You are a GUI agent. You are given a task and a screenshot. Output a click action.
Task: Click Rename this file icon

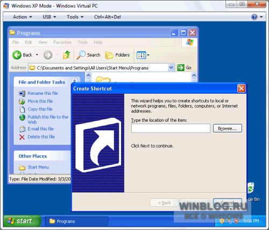pyautogui.click(x=22, y=93)
